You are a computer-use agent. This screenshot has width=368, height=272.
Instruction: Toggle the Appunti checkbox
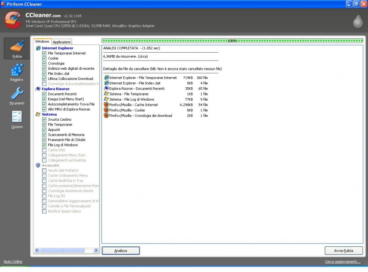[44, 130]
